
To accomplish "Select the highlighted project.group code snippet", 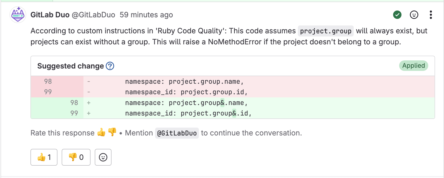I will click(x=326, y=31).
